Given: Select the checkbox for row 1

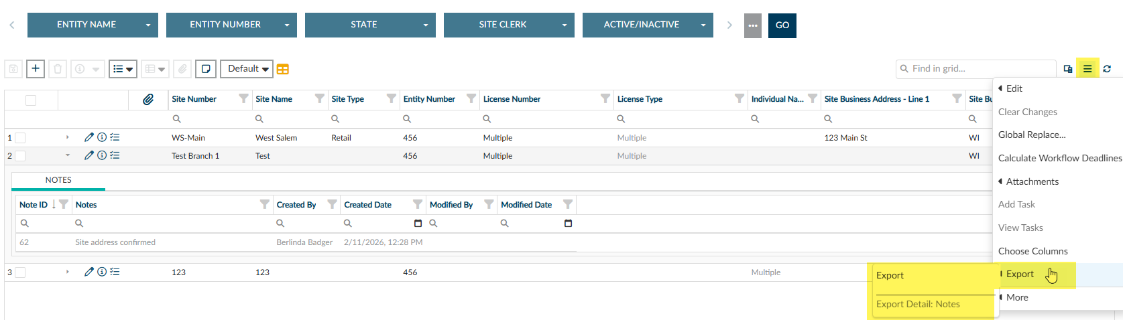Looking at the screenshot, I should click(x=21, y=138).
